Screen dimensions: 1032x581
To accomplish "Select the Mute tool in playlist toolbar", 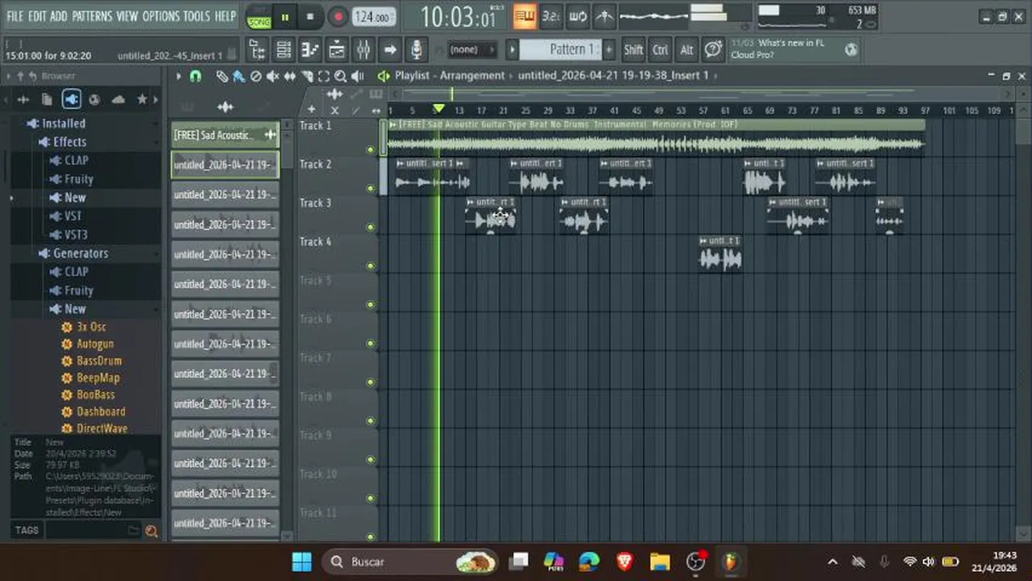I will coord(273,76).
